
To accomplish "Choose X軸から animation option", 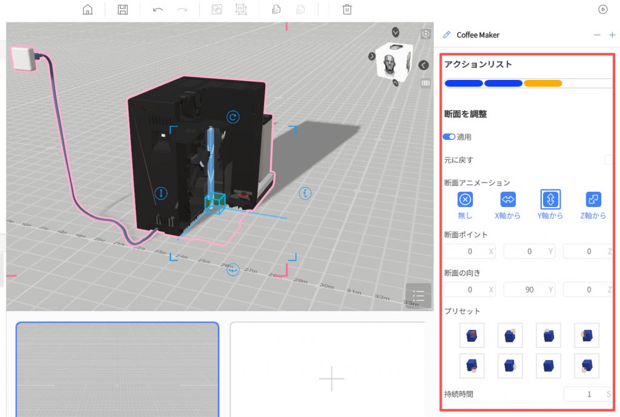I will pyautogui.click(x=507, y=200).
